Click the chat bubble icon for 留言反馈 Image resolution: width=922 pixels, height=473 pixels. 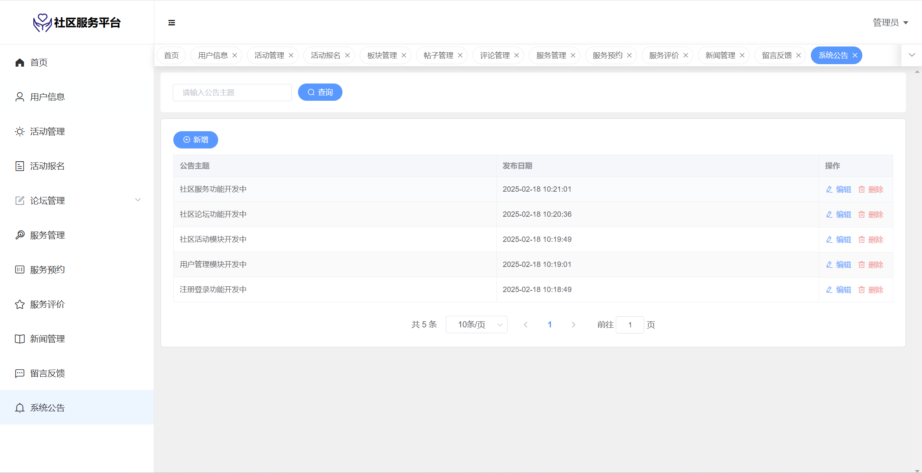click(x=20, y=373)
